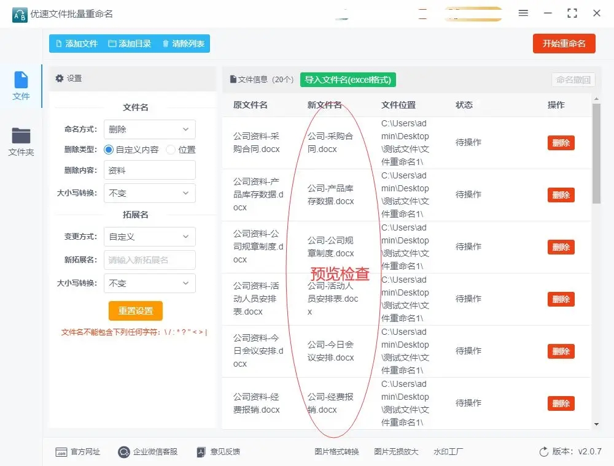Click 导入文件名(excel格式) button
Screen dimensions: 614x466
click(x=348, y=80)
